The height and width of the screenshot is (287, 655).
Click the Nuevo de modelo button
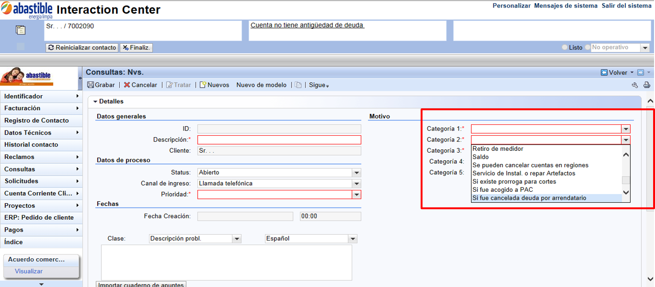point(261,85)
